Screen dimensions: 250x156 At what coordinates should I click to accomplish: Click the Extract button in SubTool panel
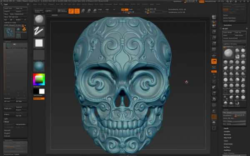pyautogui.click(x=7, y=136)
